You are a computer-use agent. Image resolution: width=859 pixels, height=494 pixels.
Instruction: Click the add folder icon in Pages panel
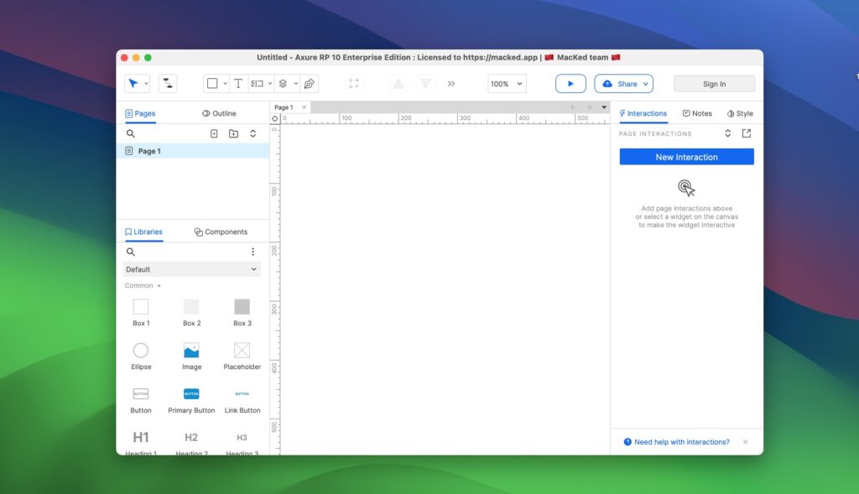click(233, 133)
